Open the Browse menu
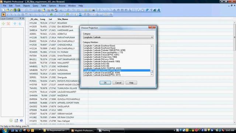The height and width of the screenshot is (133, 236). coord(62,6)
